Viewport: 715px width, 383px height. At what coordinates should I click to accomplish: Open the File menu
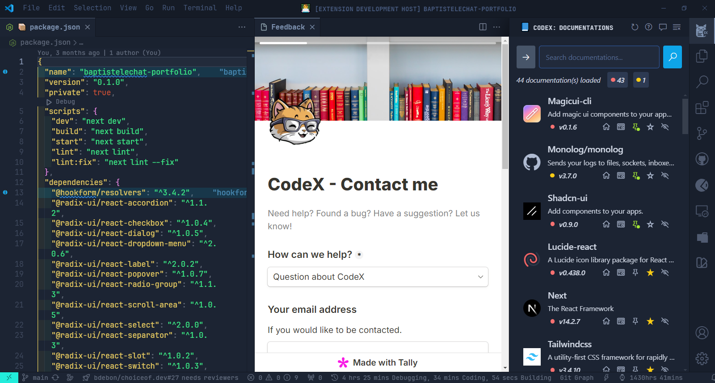31,8
